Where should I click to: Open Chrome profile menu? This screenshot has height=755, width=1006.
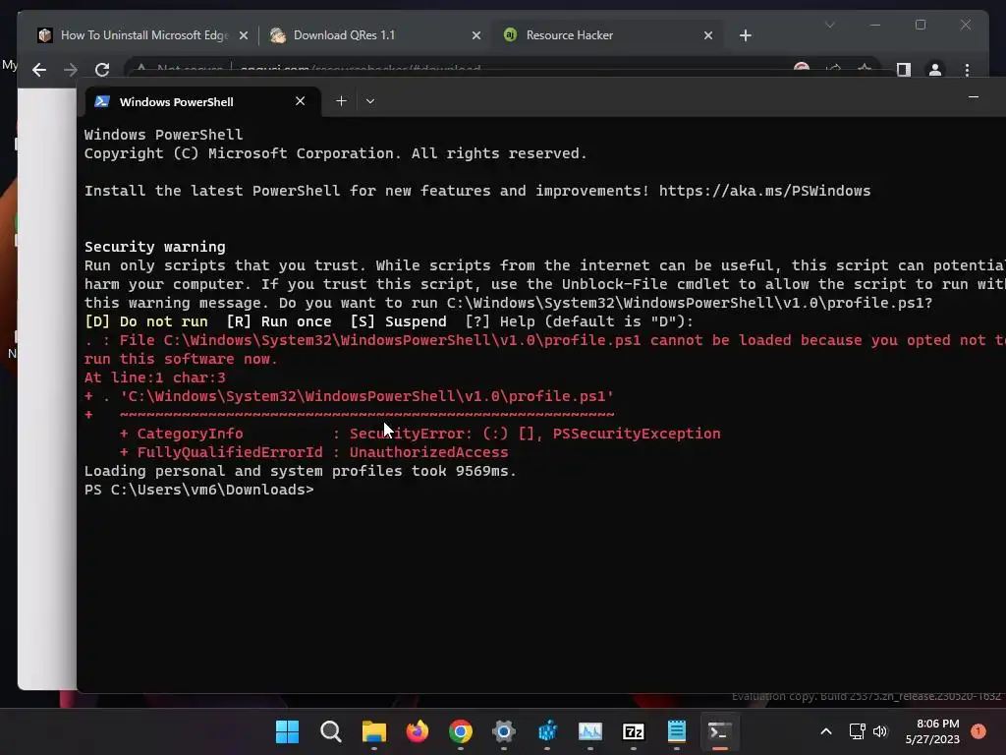click(935, 70)
